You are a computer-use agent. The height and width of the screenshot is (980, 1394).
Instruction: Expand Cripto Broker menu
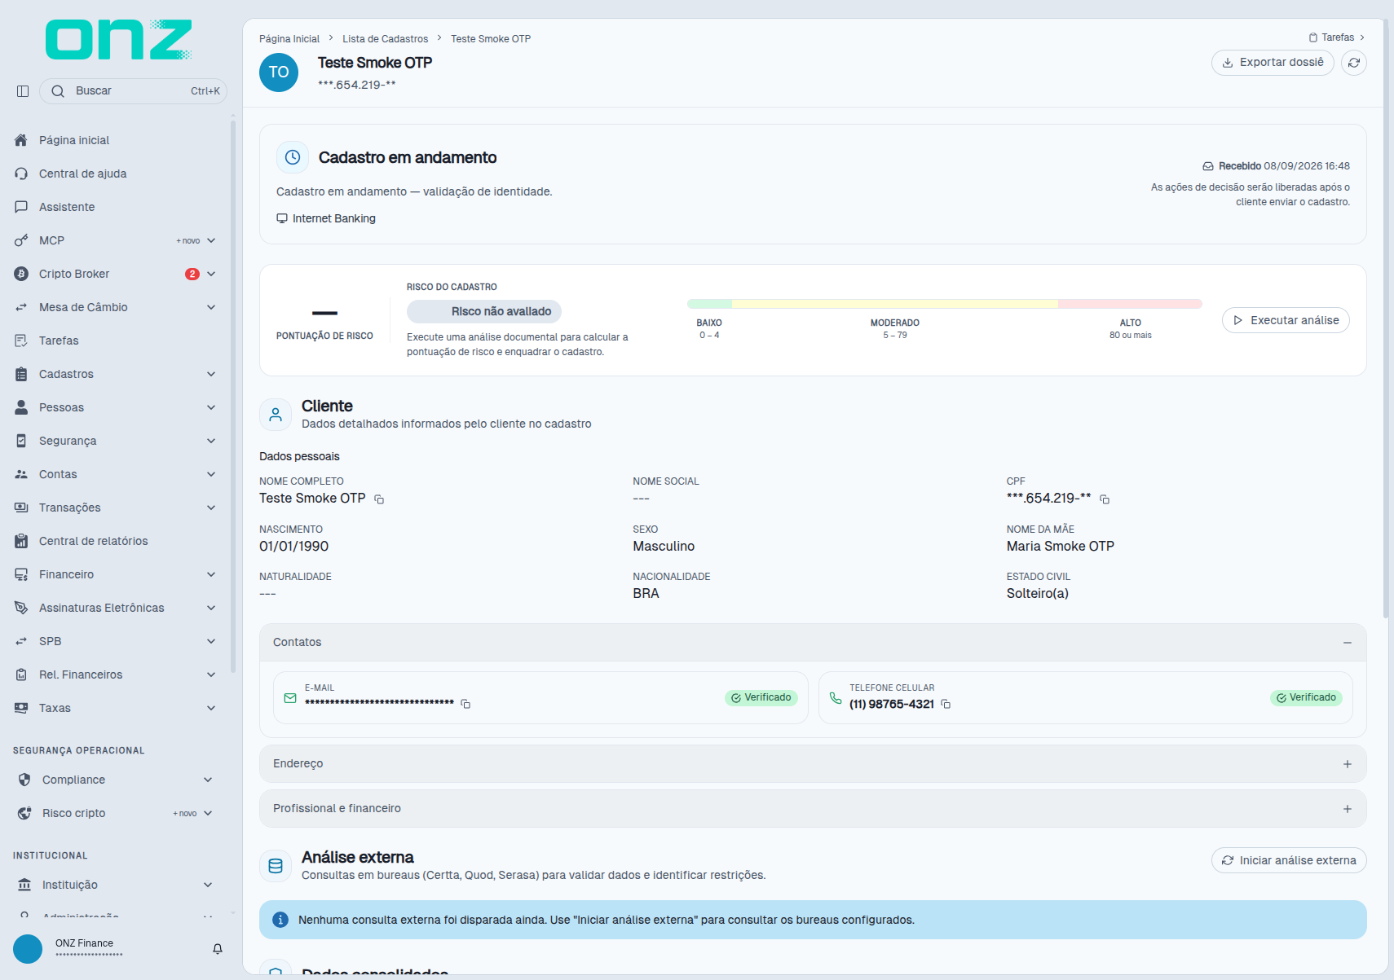tap(211, 274)
